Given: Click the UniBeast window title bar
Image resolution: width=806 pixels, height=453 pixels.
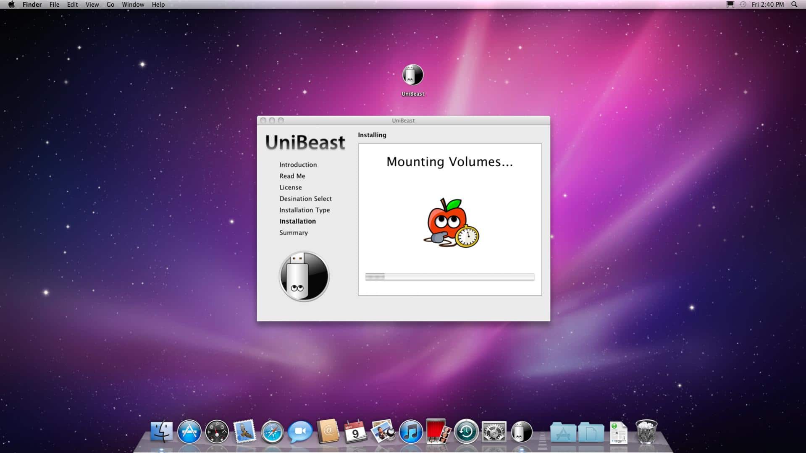Looking at the screenshot, I should click(x=403, y=120).
